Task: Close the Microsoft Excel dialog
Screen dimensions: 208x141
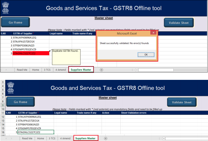Action: 153,33
